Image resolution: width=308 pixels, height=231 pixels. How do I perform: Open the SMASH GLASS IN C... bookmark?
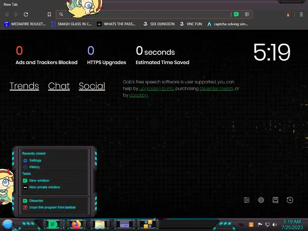point(71,24)
